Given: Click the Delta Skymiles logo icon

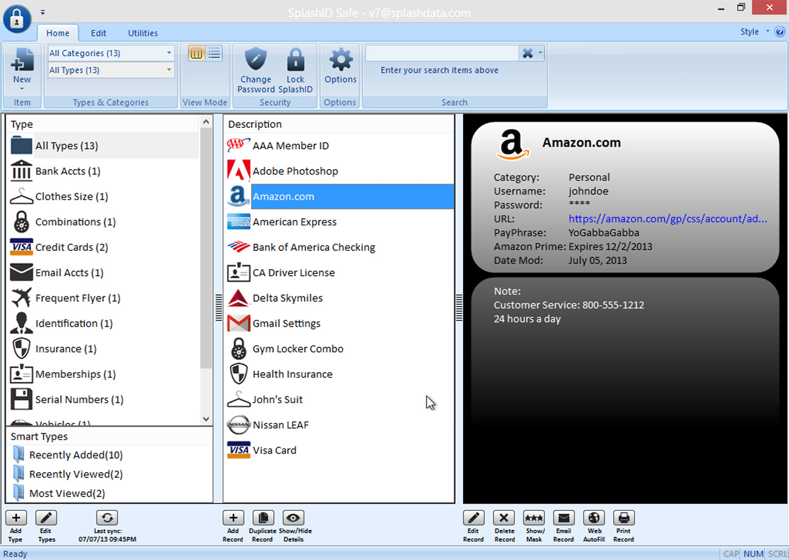Looking at the screenshot, I should pyautogui.click(x=239, y=298).
